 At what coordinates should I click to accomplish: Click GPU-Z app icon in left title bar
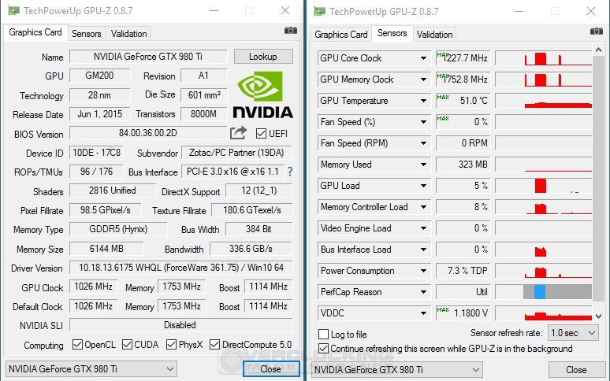(14, 10)
